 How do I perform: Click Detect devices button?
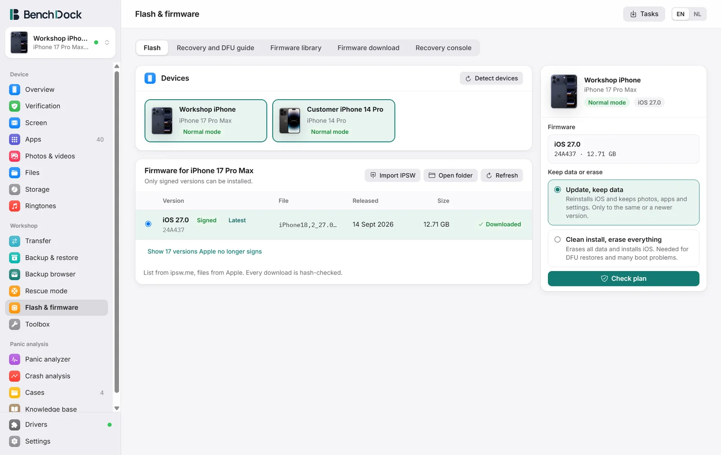[491, 78]
